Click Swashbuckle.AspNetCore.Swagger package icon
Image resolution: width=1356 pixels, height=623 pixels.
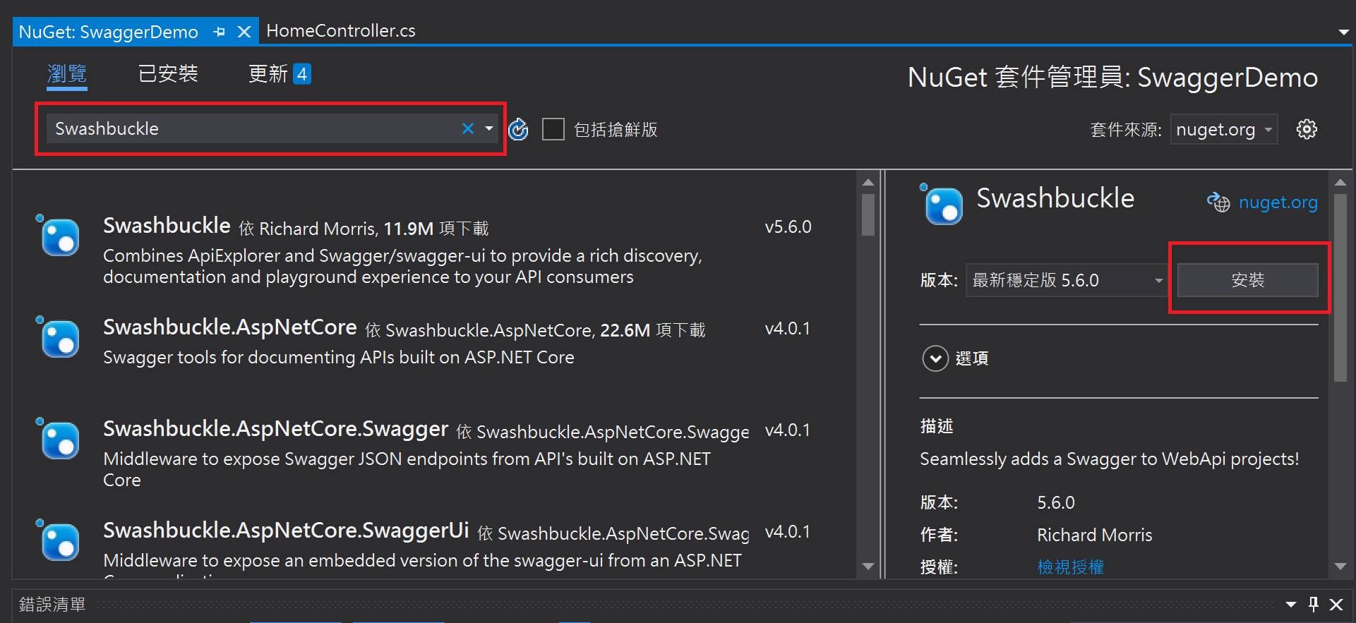[59, 439]
